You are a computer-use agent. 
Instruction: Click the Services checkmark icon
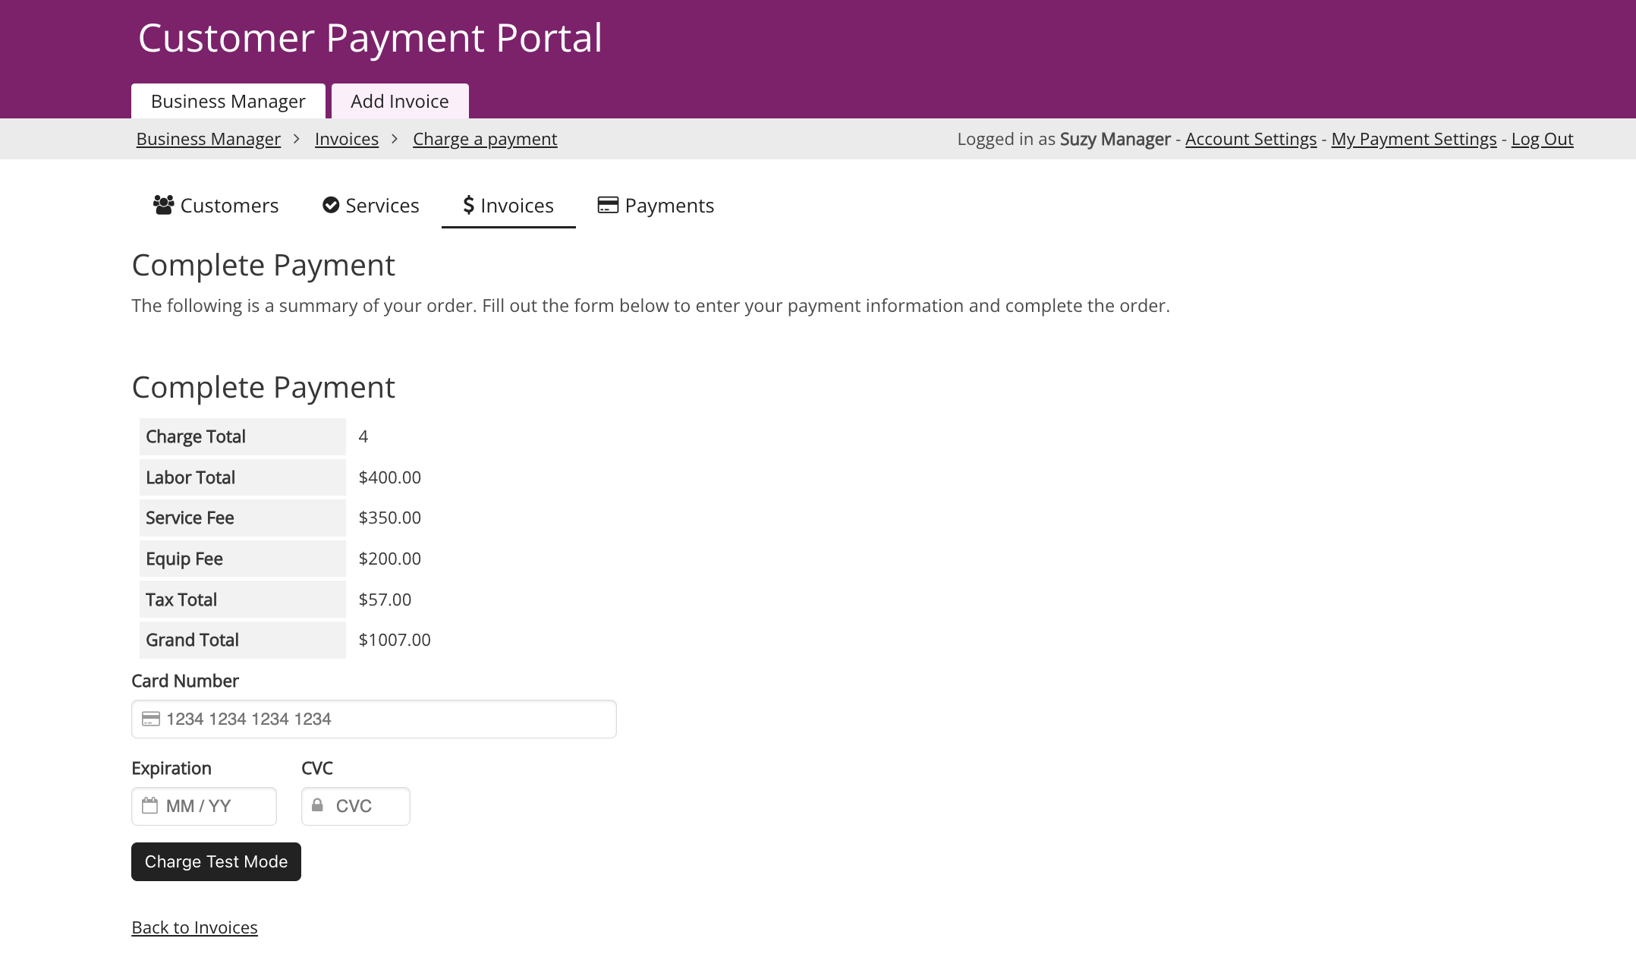331,205
